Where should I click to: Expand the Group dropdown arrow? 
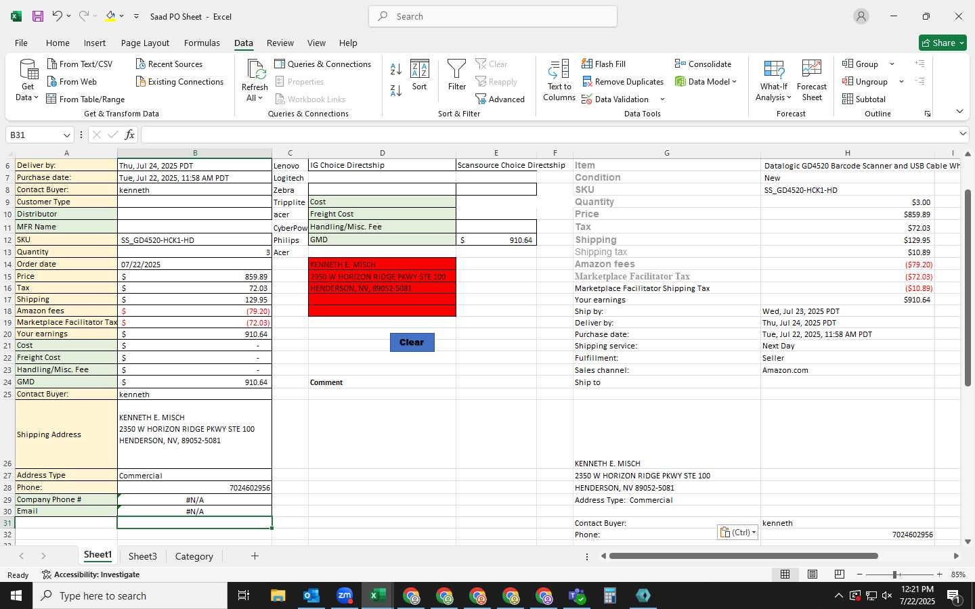click(892, 64)
